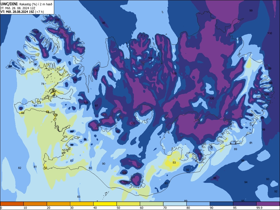Click the 10–20% orange legend swatch
Image resolution: width=280 pixels, height=210 pixels.
click(35, 204)
